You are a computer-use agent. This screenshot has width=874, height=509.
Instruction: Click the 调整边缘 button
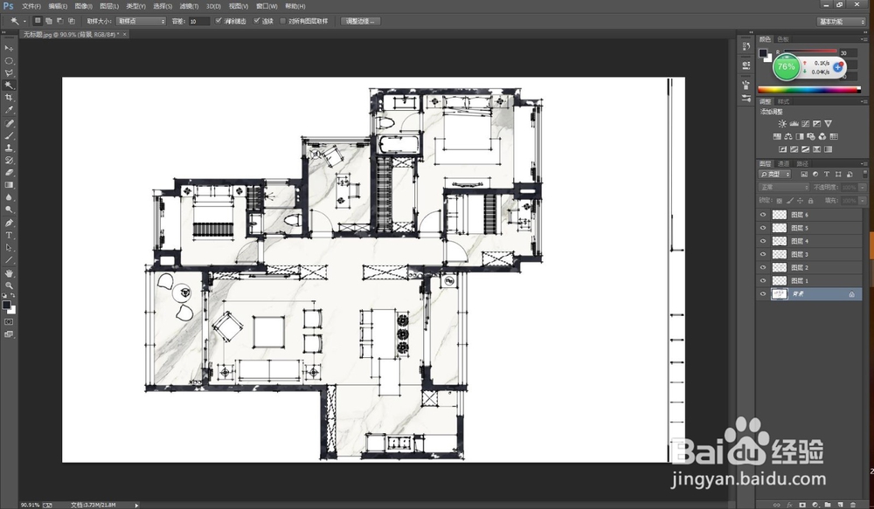(360, 21)
